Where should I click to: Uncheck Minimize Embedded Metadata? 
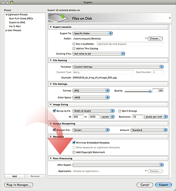point(74,142)
